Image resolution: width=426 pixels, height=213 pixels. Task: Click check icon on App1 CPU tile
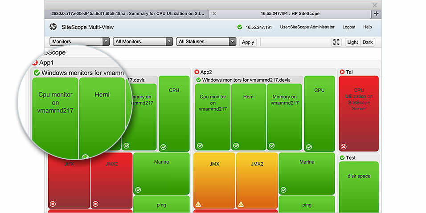pos(163,147)
